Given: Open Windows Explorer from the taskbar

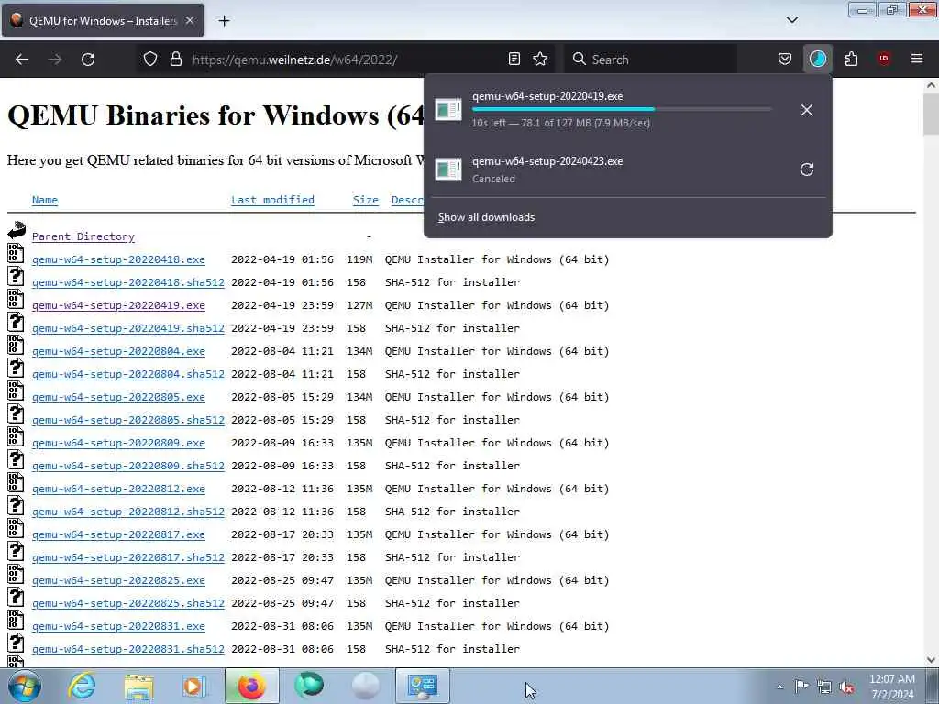Looking at the screenshot, I should (139, 686).
